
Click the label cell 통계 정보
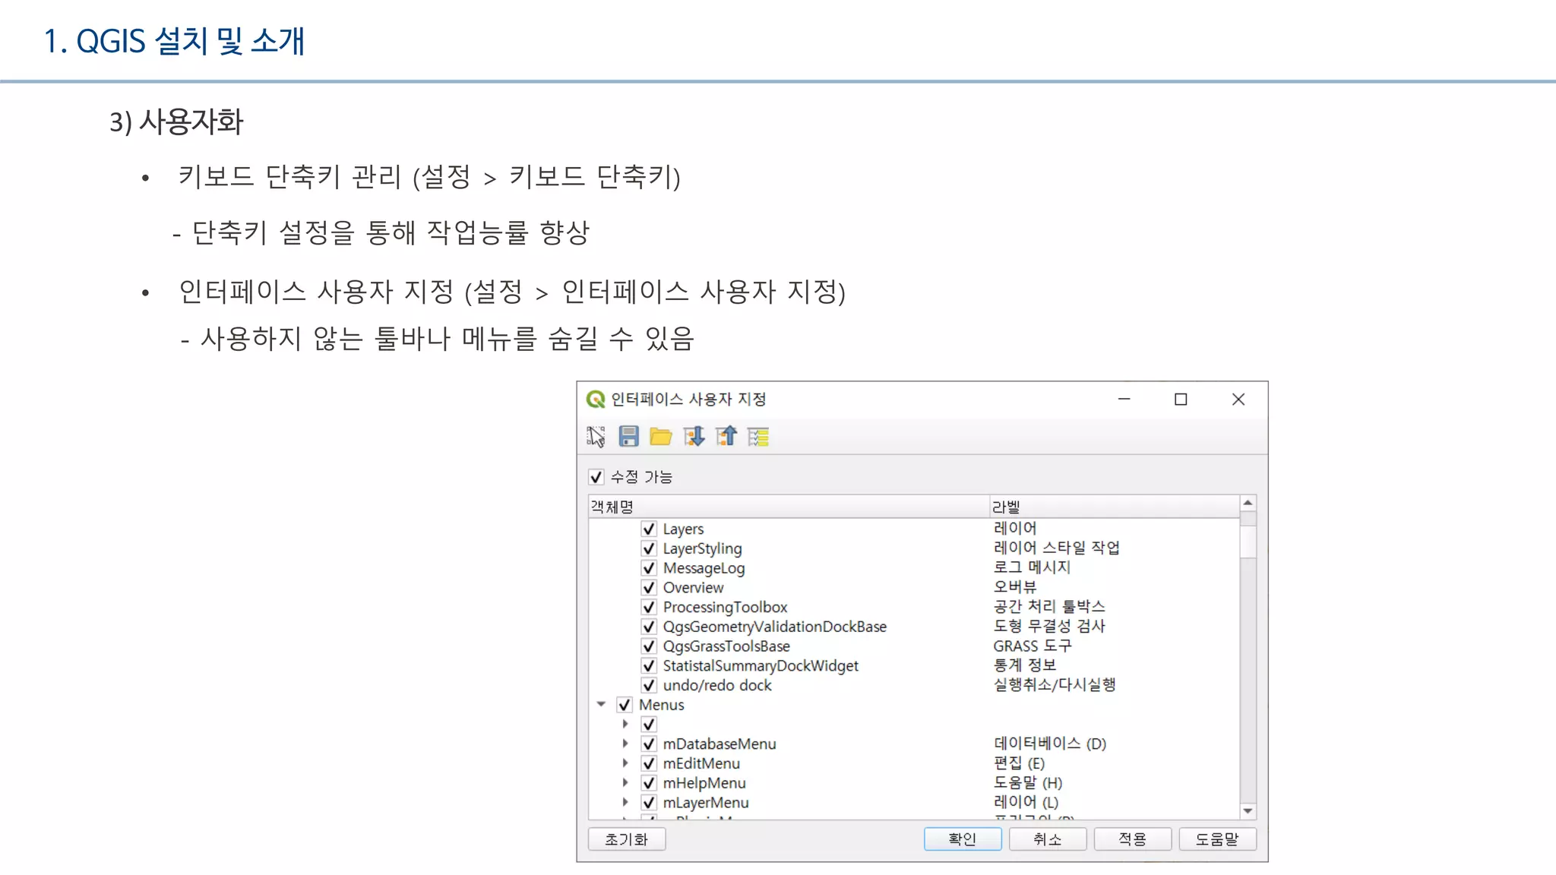tap(1024, 665)
